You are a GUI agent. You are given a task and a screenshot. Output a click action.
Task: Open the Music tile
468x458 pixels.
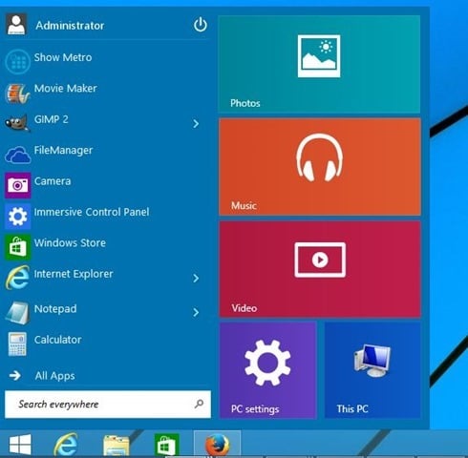click(320, 166)
